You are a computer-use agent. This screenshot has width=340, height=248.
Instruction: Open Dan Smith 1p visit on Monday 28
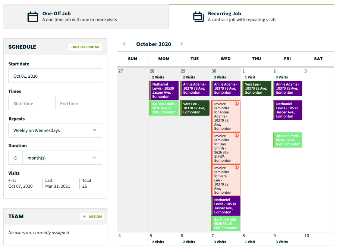pos(164,108)
